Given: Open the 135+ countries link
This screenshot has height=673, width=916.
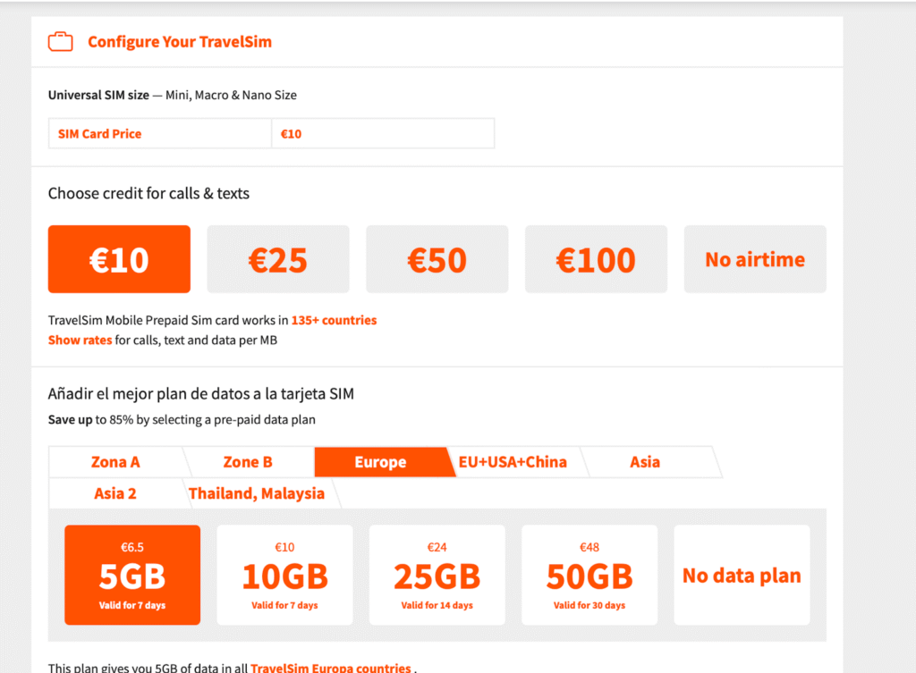Looking at the screenshot, I should coord(334,320).
